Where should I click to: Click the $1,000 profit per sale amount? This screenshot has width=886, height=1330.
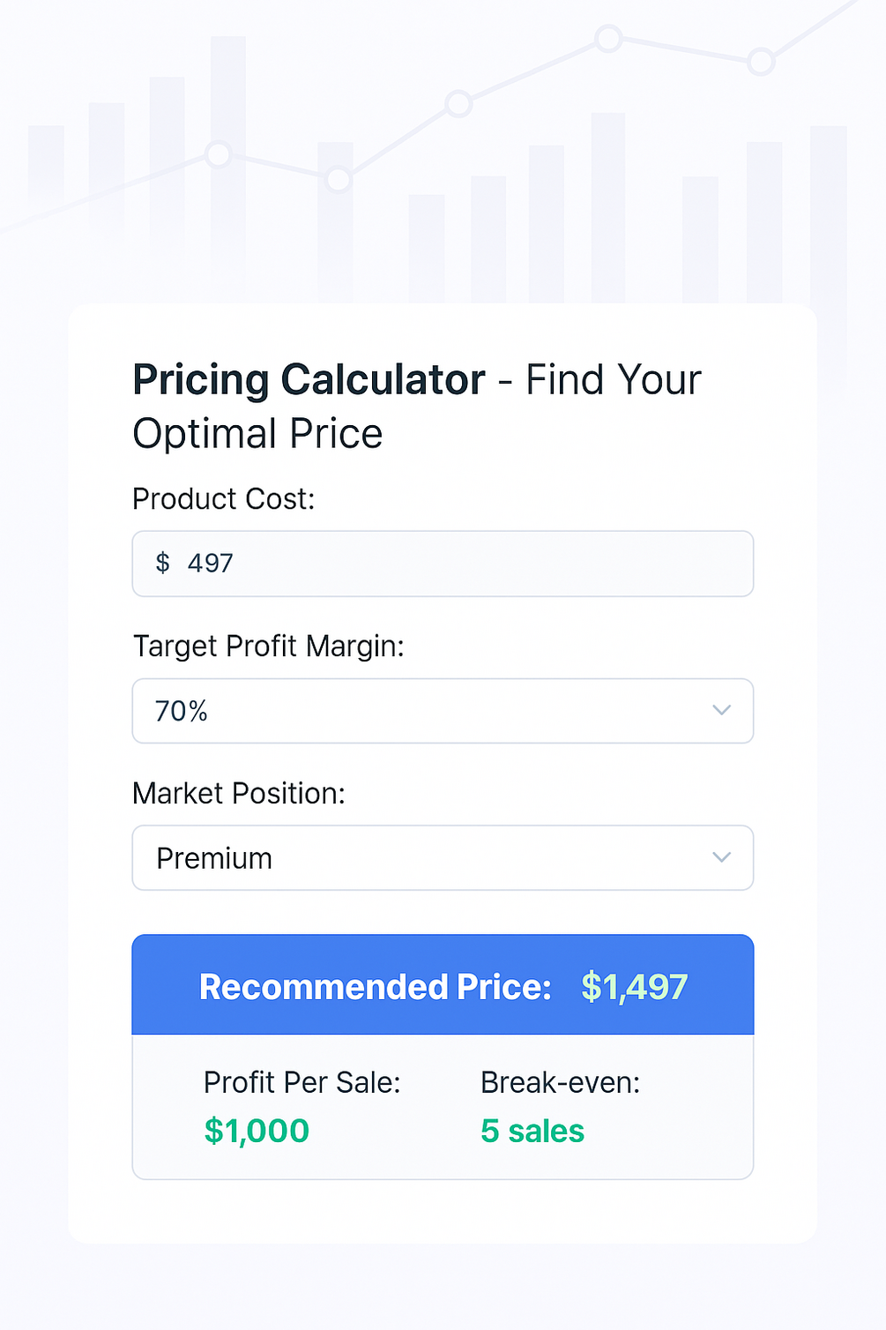point(257,1131)
